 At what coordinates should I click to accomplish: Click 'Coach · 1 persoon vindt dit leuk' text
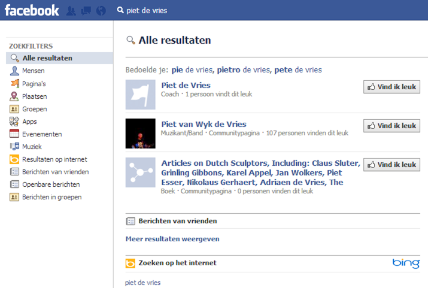point(207,94)
